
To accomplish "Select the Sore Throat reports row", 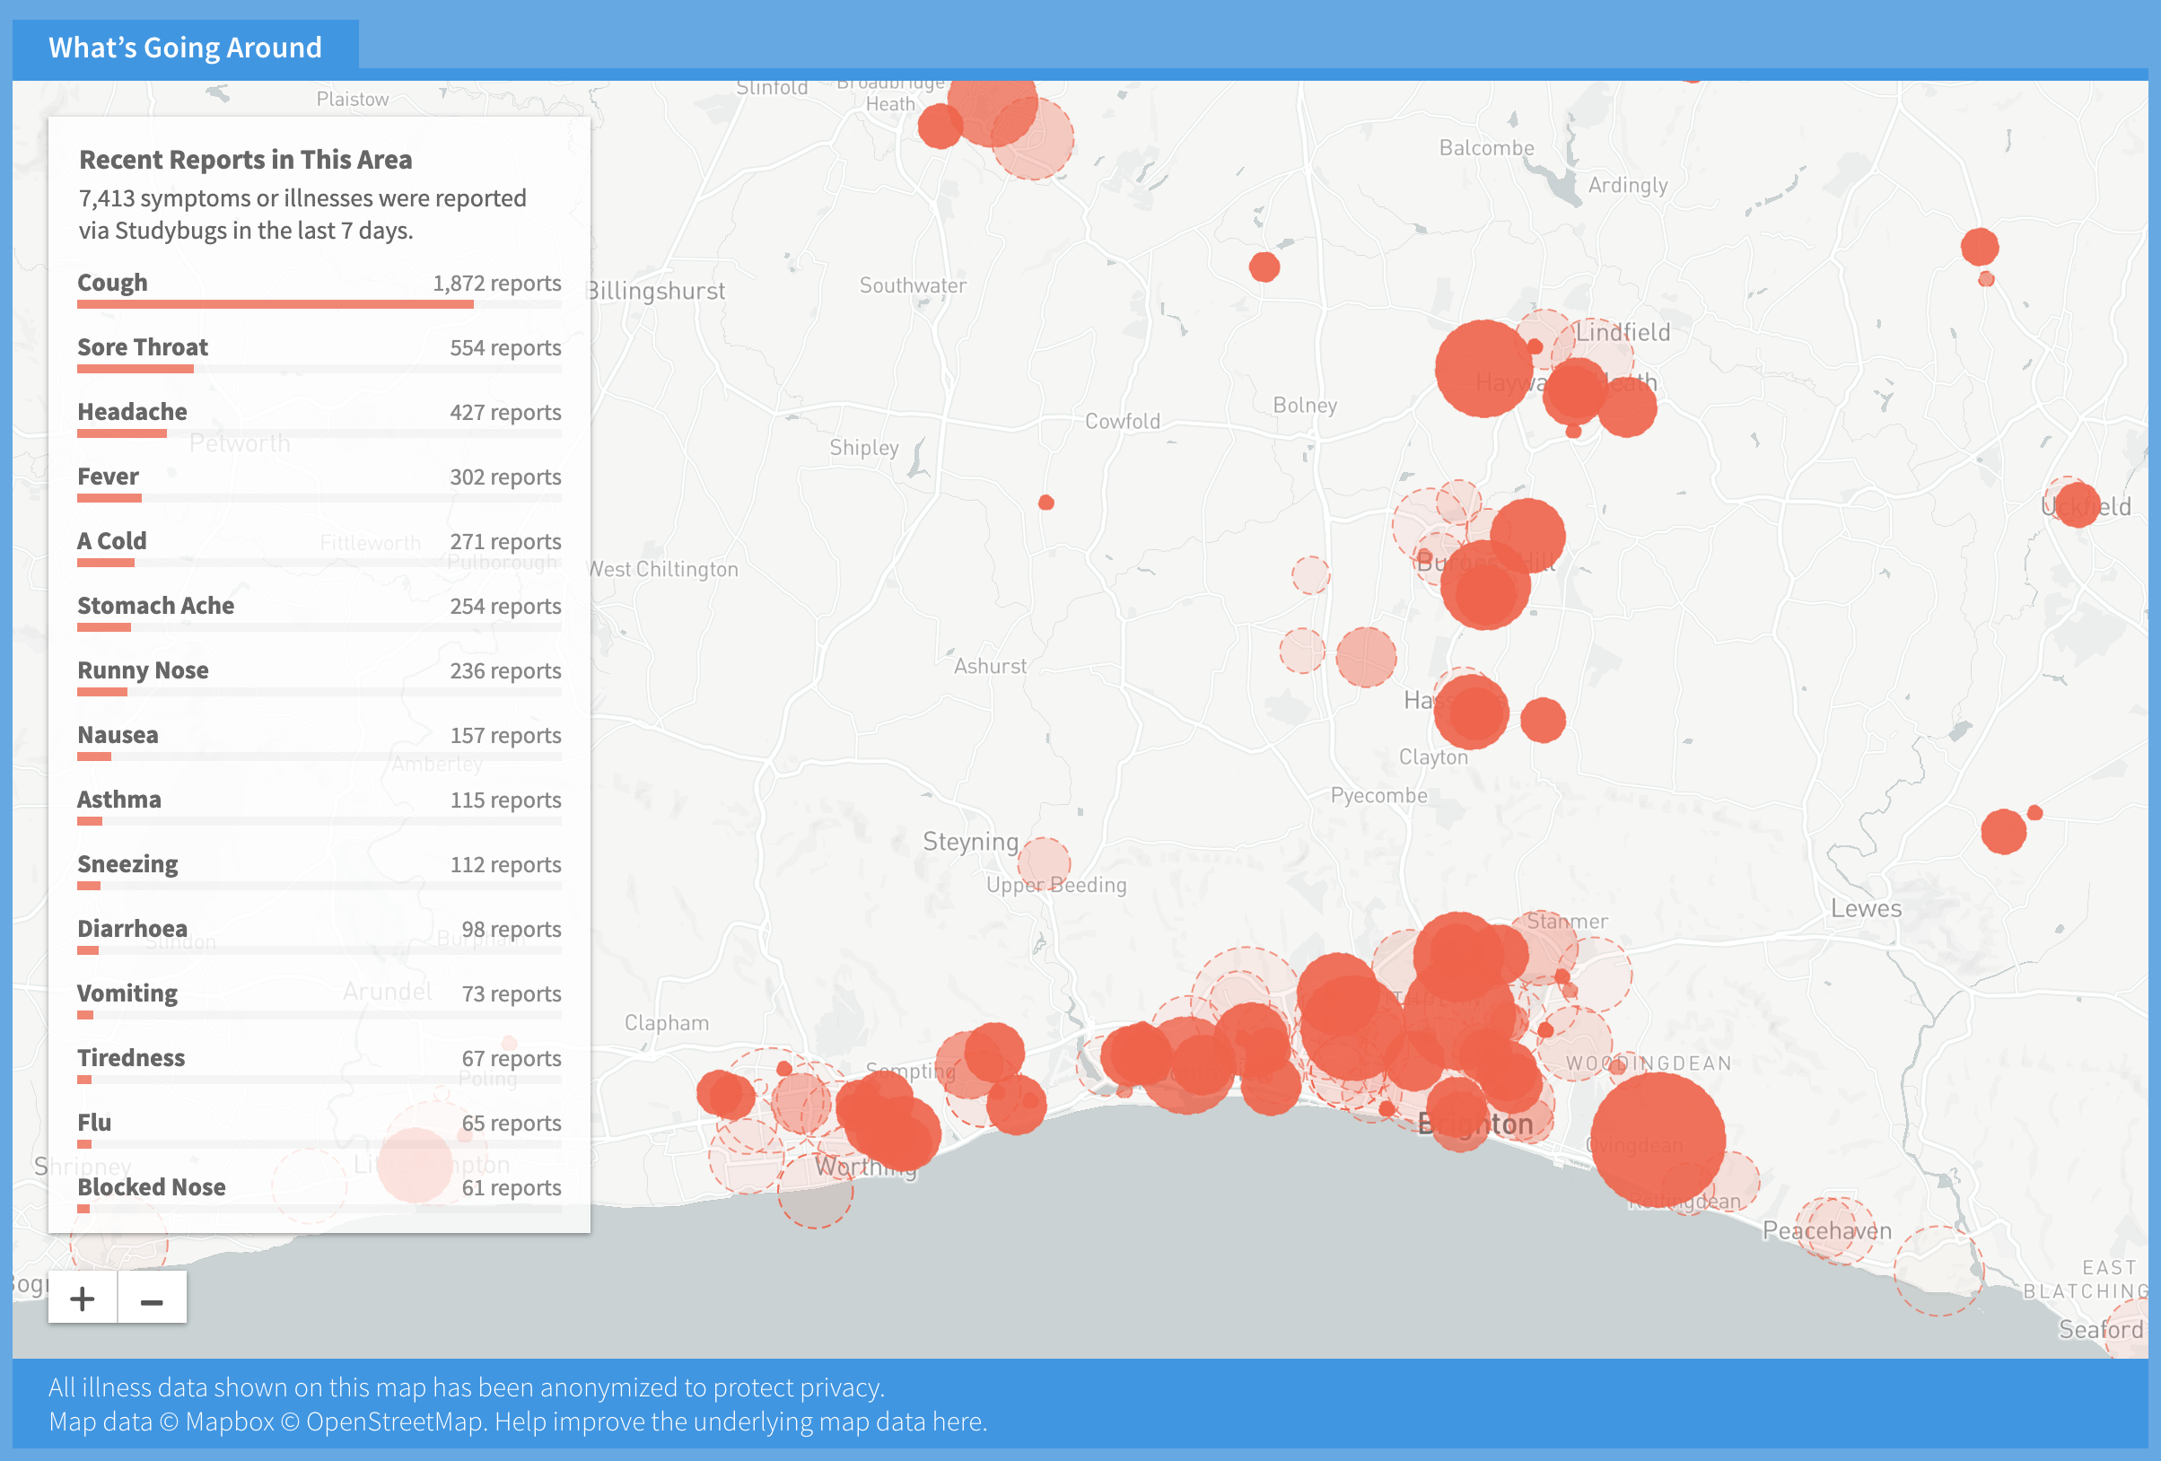I will [x=319, y=354].
